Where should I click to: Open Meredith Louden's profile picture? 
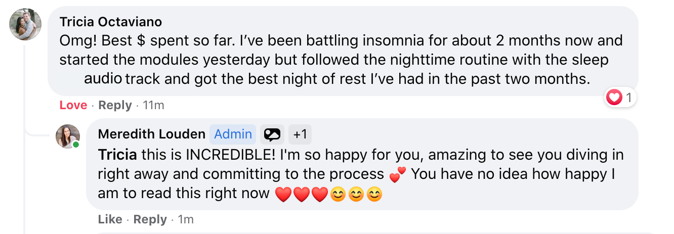click(x=68, y=136)
